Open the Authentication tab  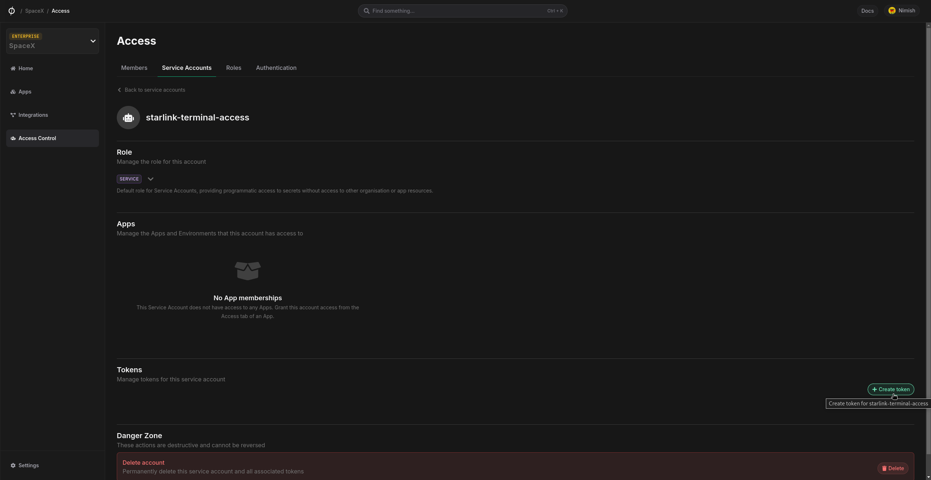(x=276, y=68)
